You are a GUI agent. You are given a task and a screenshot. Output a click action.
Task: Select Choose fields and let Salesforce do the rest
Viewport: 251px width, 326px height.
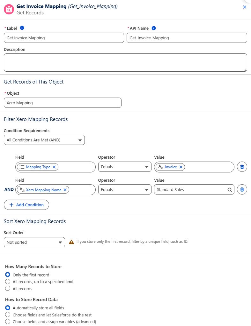coord(8,314)
